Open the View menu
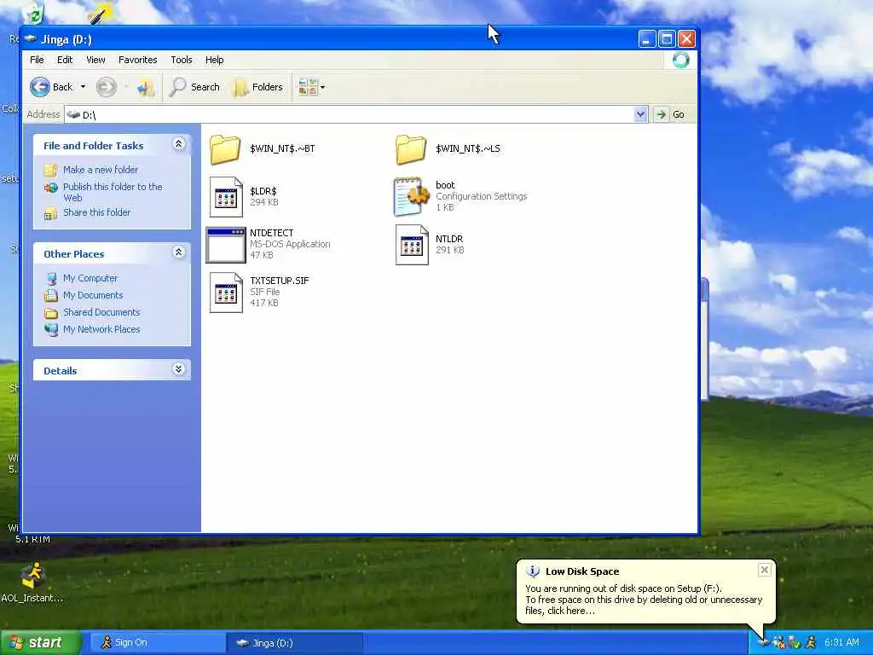873x655 pixels. click(x=95, y=60)
